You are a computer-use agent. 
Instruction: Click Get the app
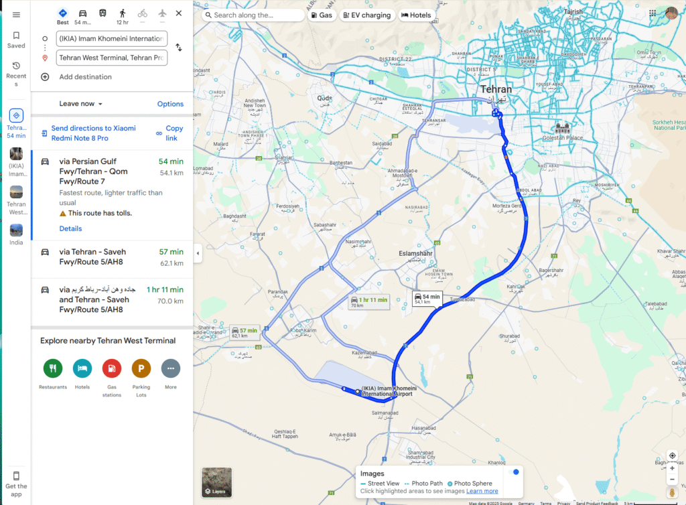(16, 484)
